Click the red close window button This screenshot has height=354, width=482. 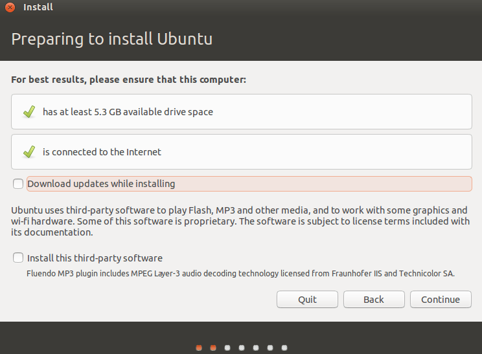pyautogui.click(x=11, y=7)
